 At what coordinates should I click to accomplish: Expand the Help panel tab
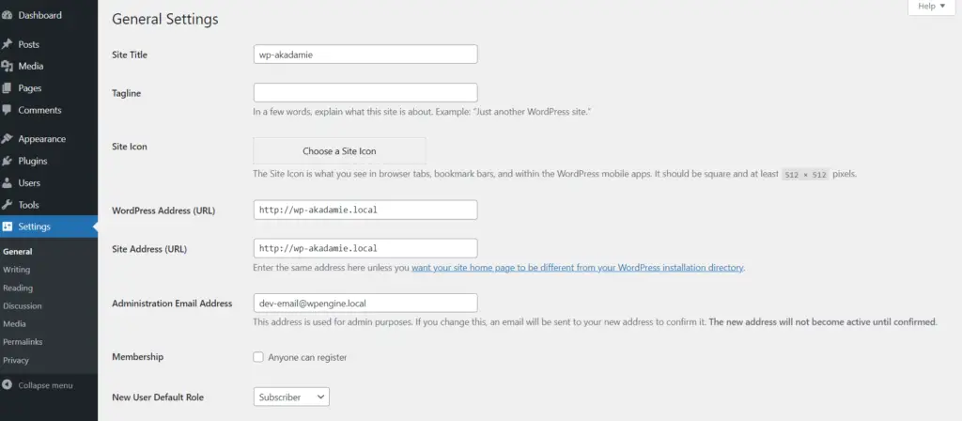coord(931,7)
